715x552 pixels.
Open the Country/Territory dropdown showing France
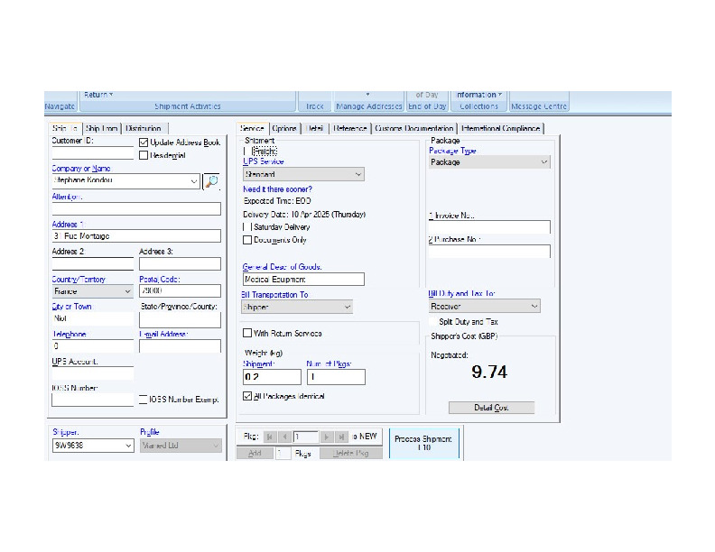point(92,291)
